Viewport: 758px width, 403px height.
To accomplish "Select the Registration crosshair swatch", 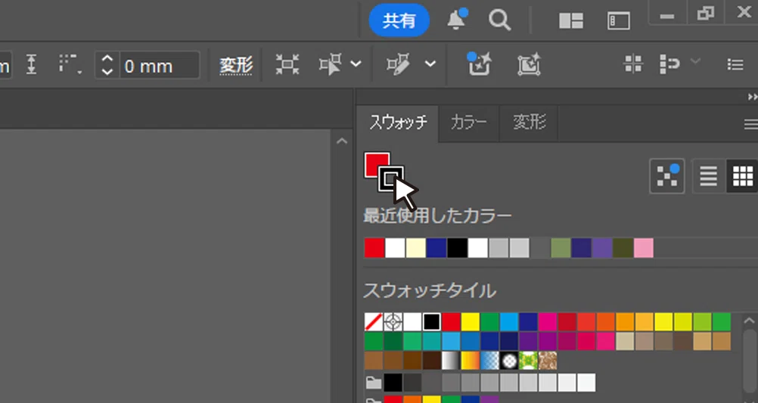I will pyautogui.click(x=393, y=321).
